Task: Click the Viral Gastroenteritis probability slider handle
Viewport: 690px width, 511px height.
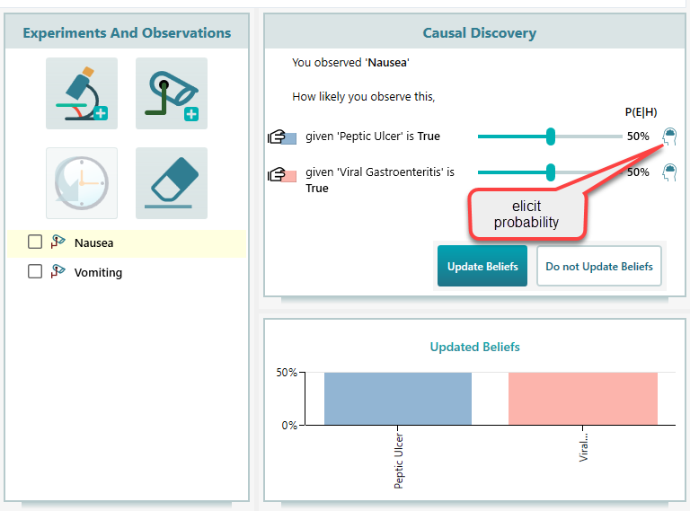Action: (551, 172)
